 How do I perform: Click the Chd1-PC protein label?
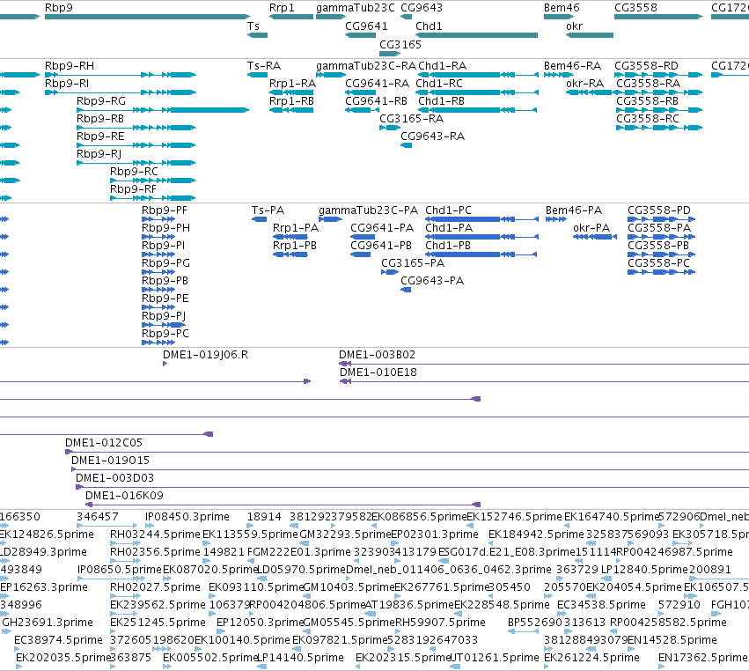click(x=448, y=210)
